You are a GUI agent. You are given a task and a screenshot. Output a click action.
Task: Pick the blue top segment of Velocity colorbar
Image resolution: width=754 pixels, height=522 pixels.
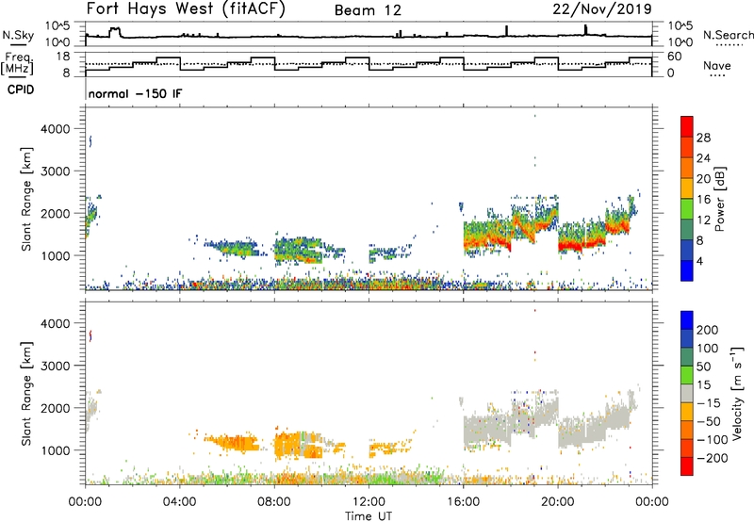687,320
